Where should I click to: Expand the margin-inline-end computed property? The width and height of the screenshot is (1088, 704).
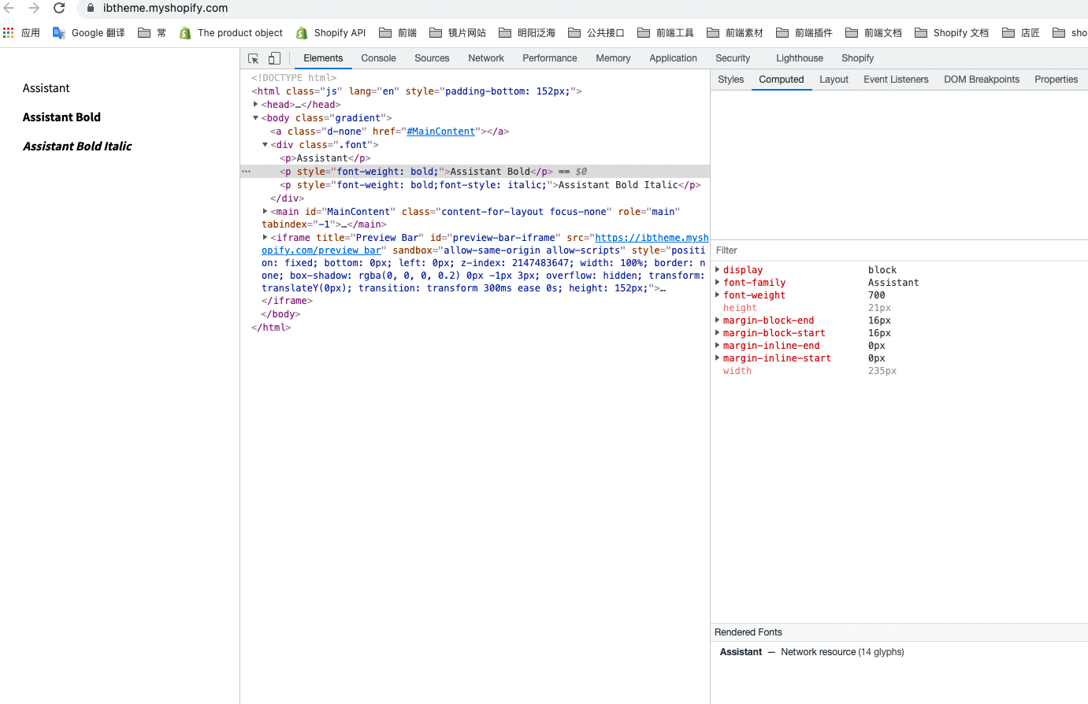click(x=717, y=345)
